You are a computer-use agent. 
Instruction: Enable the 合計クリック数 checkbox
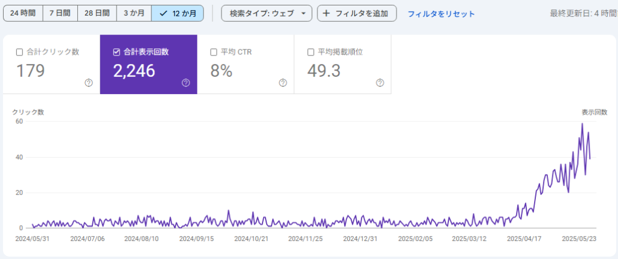[x=19, y=52]
